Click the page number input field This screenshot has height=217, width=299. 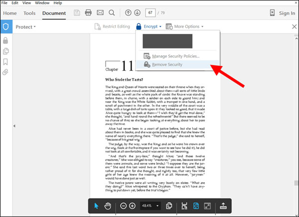[x=150, y=12]
